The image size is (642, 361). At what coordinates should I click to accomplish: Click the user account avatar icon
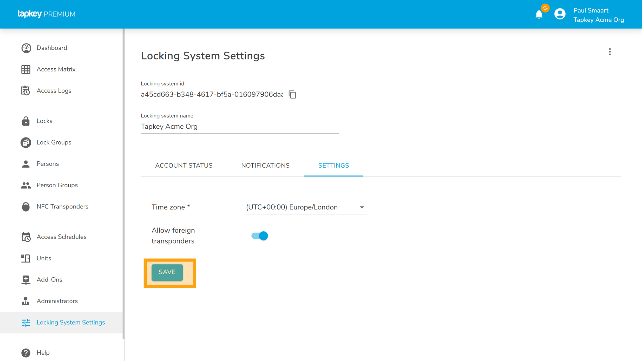tap(560, 14)
